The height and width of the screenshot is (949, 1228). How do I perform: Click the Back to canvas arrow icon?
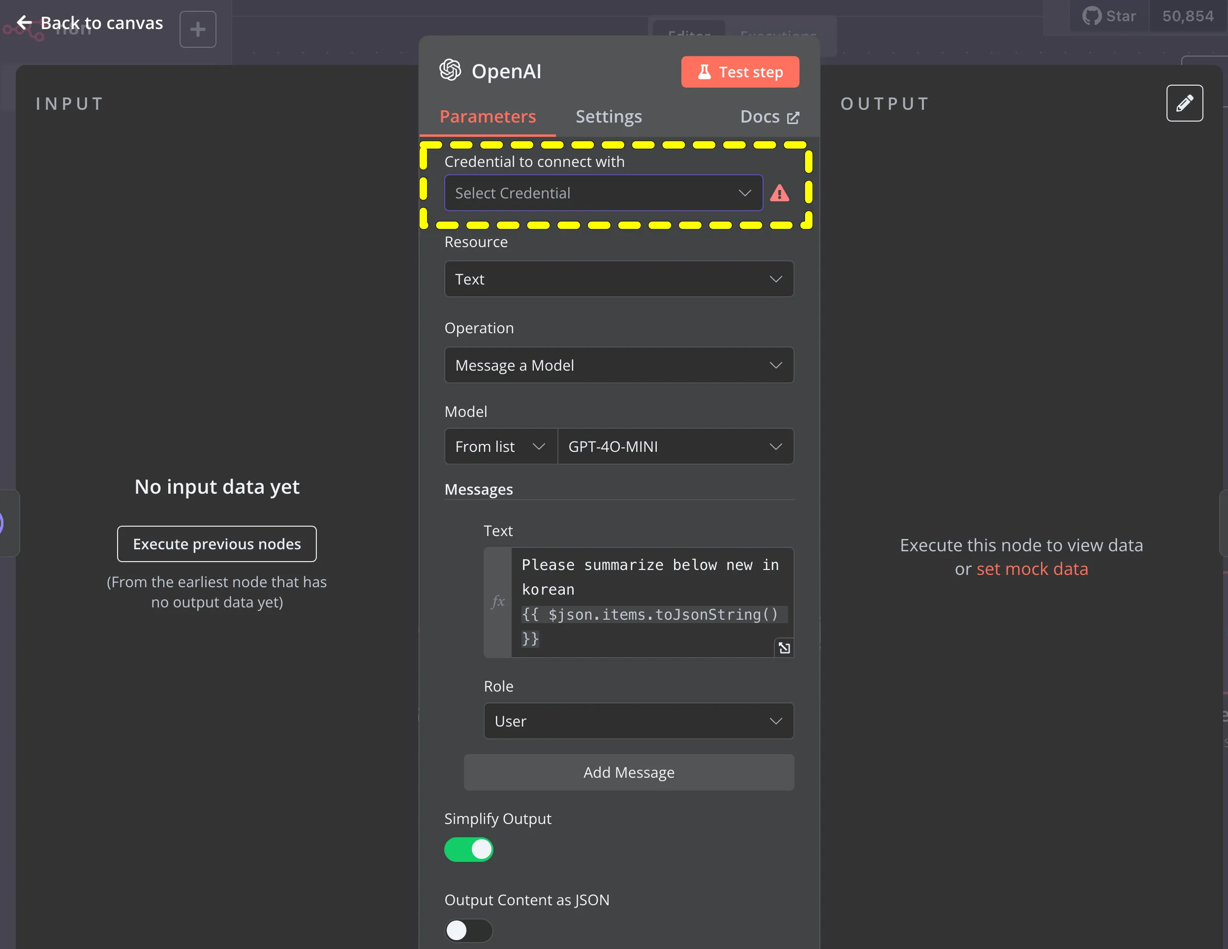(24, 23)
